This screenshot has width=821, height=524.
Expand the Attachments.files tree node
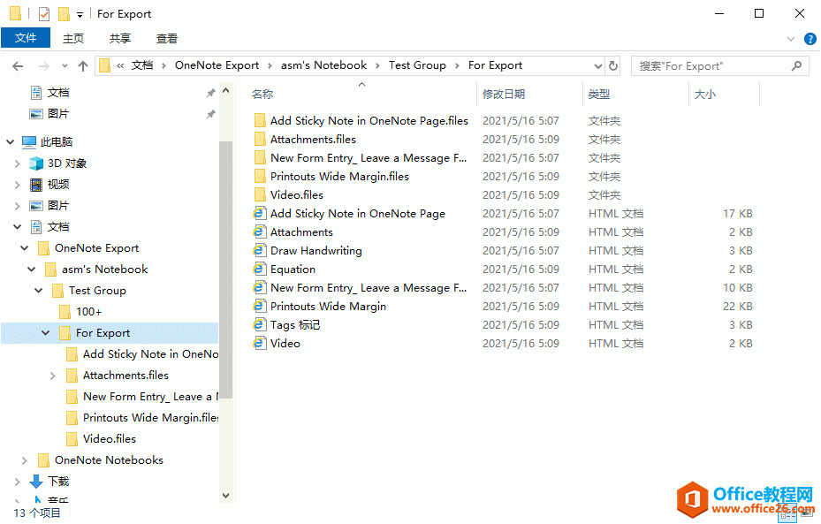(x=51, y=375)
